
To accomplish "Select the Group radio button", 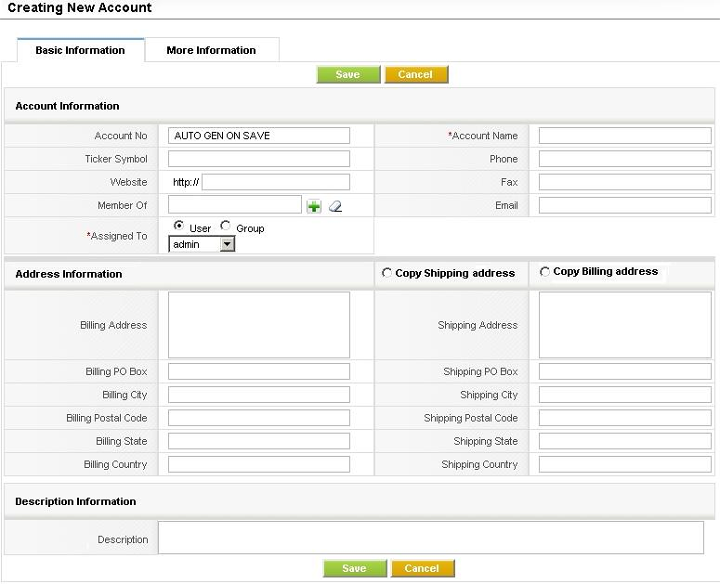I will click(225, 226).
